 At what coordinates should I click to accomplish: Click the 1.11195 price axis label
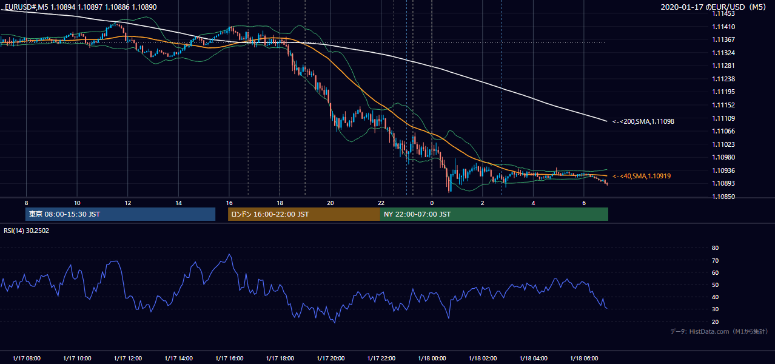pyautogui.click(x=723, y=92)
